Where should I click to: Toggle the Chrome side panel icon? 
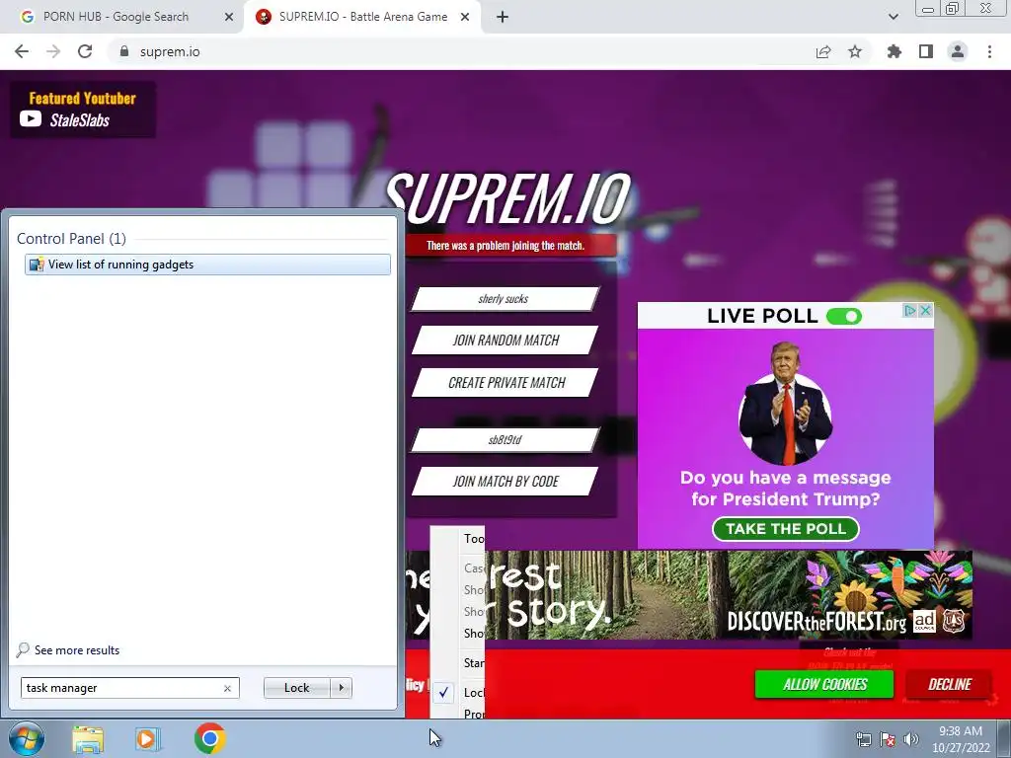click(x=926, y=51)
